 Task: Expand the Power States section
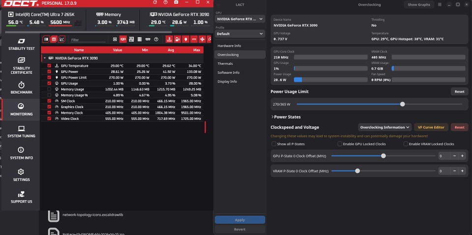click(286, 117)
